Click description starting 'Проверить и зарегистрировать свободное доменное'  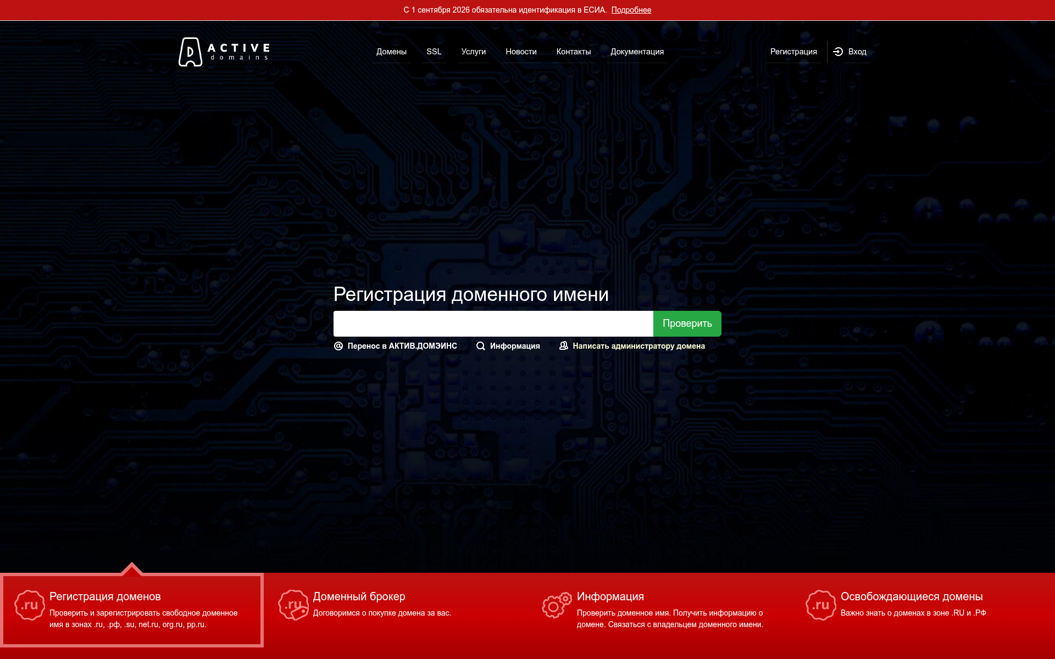click(x=143, y=619)
